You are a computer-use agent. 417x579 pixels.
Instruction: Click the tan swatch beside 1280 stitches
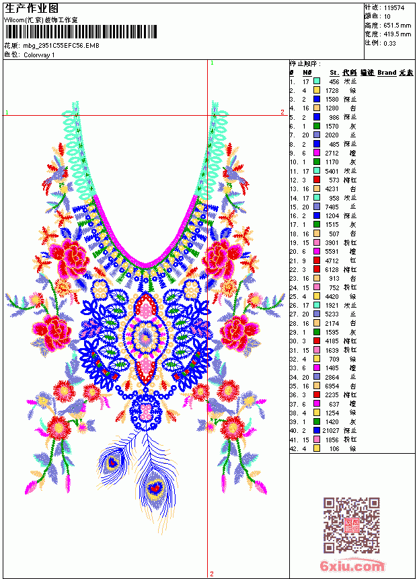[317, 108]
